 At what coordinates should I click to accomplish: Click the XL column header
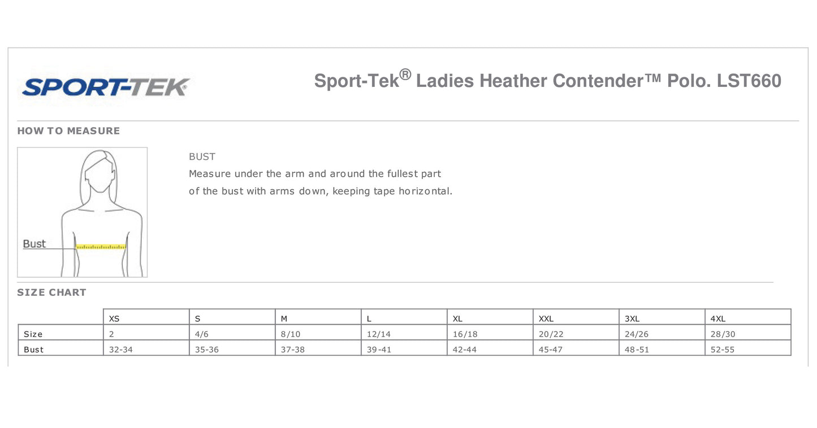[x=458, y=318]
